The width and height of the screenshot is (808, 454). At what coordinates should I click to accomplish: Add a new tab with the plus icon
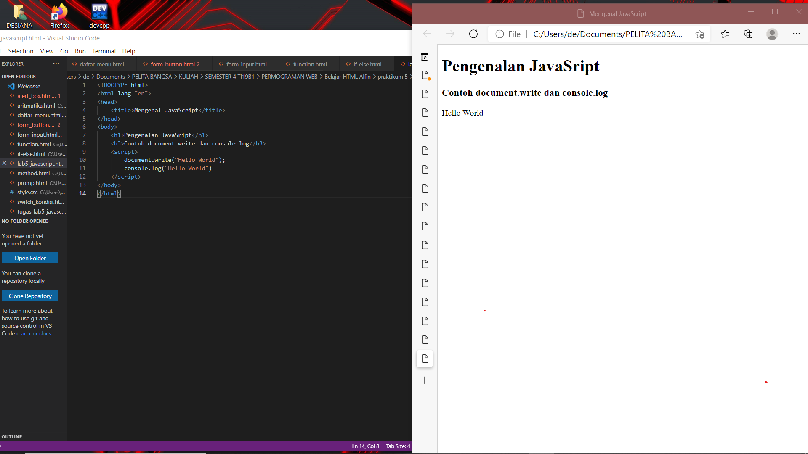pyautogui.click(x=424, y=380)
